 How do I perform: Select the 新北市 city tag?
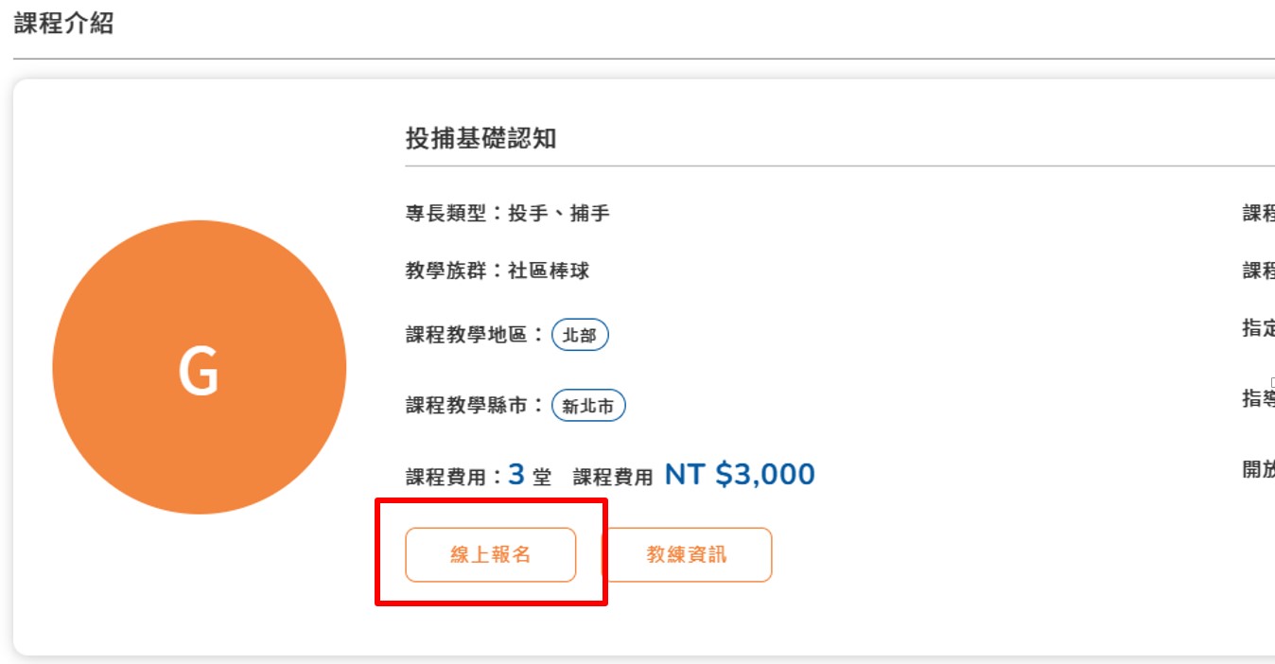tap(588, 407)
